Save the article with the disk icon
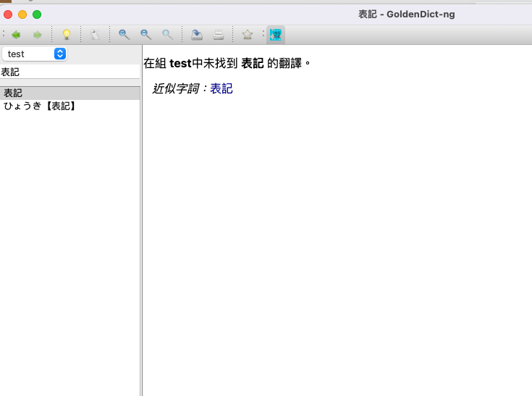 (197, 35)
